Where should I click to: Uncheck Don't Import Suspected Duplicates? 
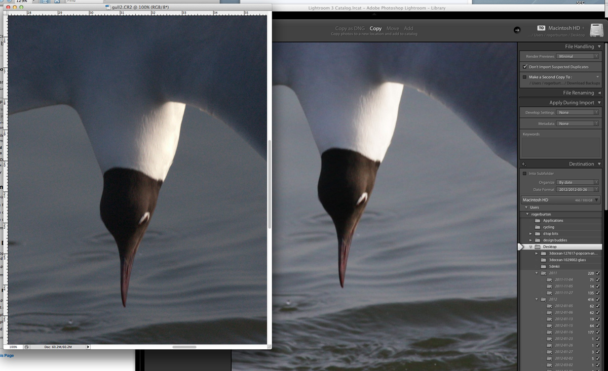pos(525,67)
